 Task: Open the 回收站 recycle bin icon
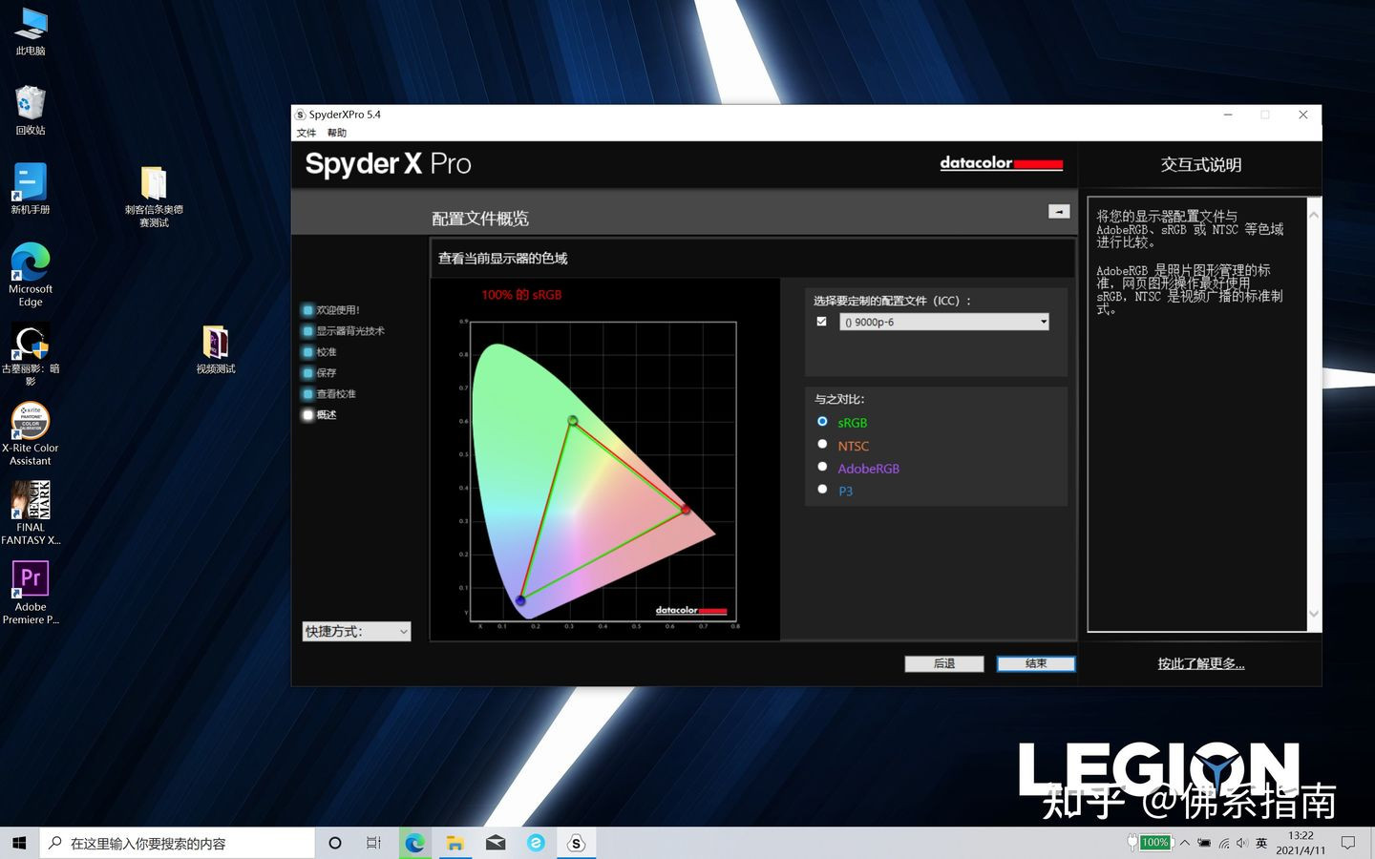[x=31, y=110]
